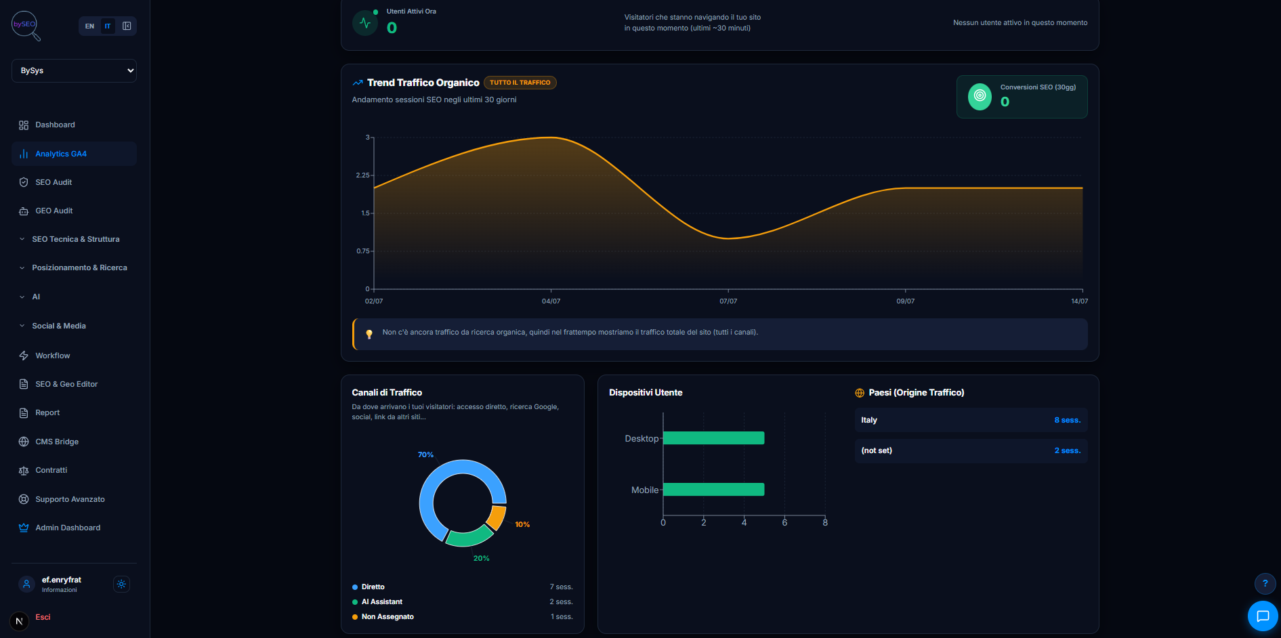Click the Next.js N badge

19,621
